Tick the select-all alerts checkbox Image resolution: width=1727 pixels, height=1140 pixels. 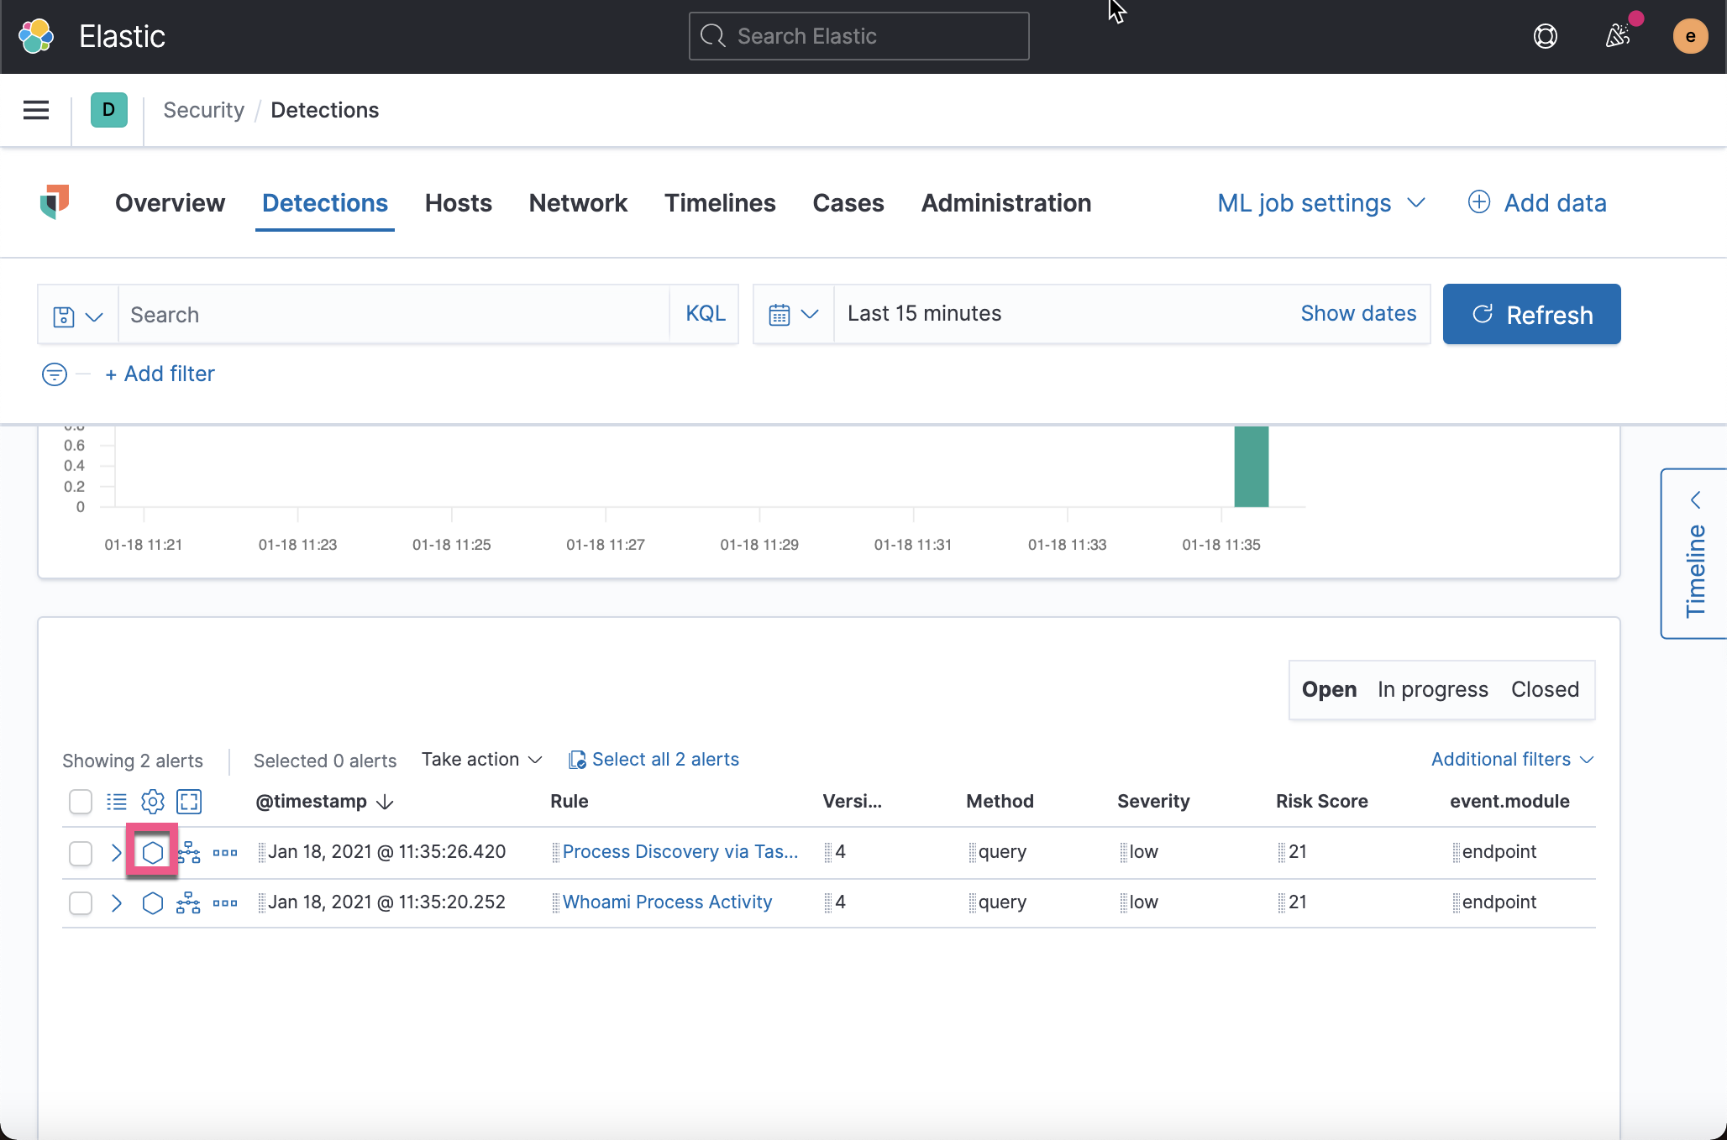tap(80, 802)
